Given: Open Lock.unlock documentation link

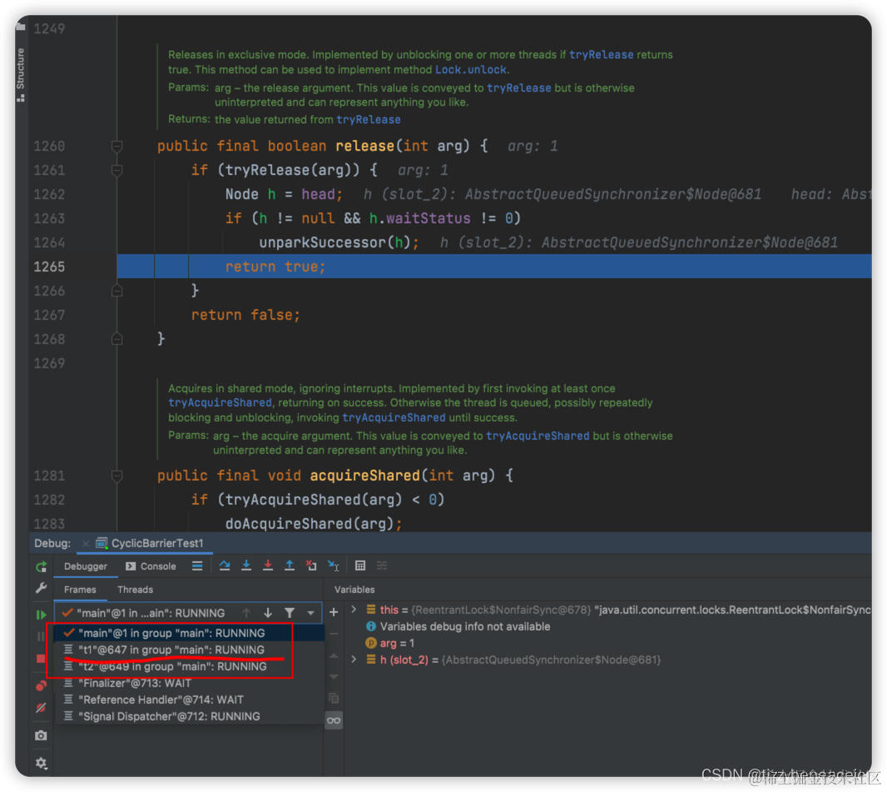Looking at the screenshot, I should pos(471,70).
